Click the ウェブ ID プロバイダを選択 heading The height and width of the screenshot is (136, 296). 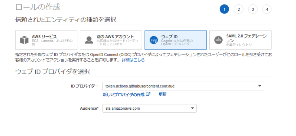tap(52, 72)
